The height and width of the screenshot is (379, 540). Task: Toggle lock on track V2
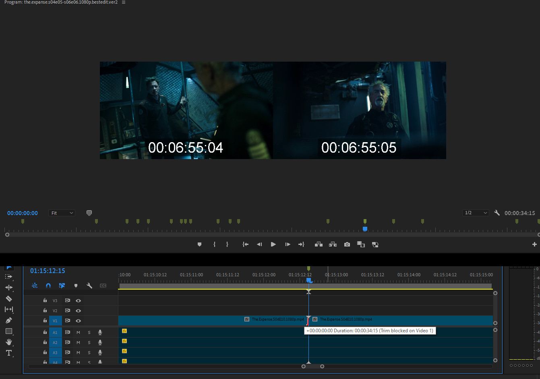tap(45, 311)
